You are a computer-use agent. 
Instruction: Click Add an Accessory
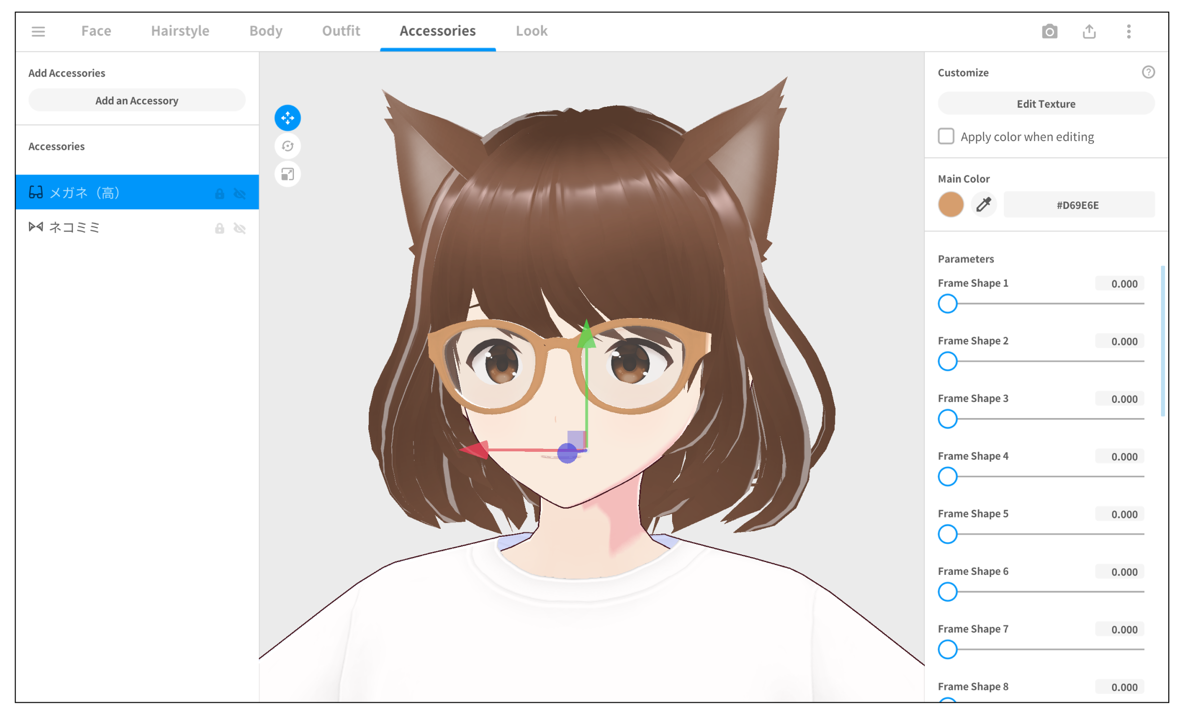coord(137,100)
